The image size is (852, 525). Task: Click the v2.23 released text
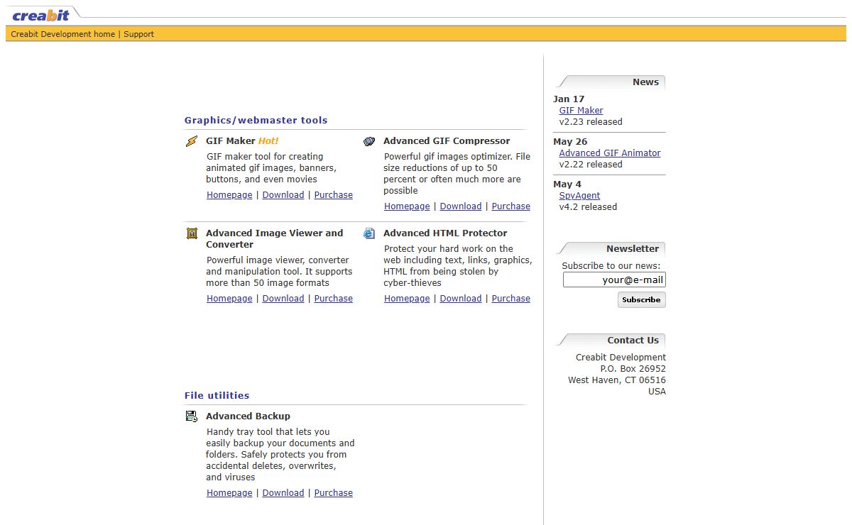(591, 122)
